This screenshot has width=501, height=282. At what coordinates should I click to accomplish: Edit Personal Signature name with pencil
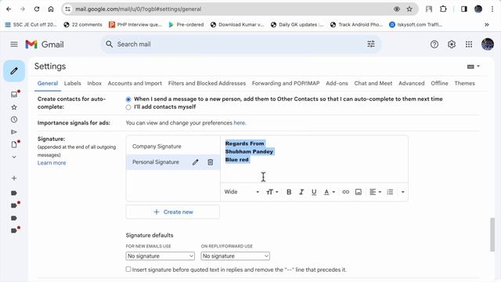click(195, 162)
